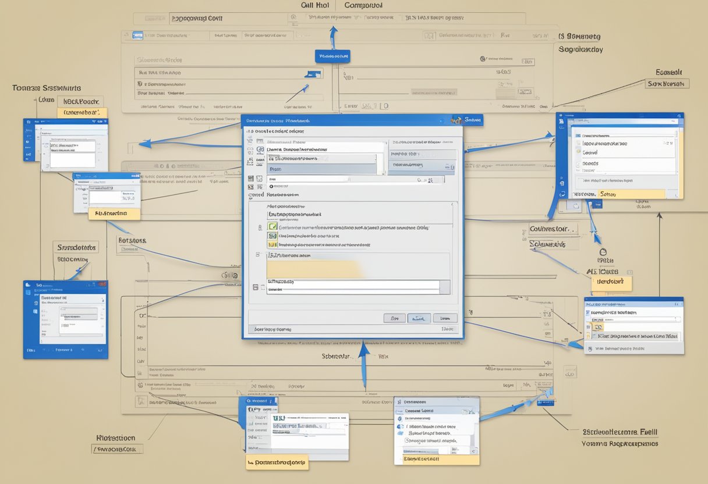Expand the blue-highlighted dropdown in top background panel

313,74
